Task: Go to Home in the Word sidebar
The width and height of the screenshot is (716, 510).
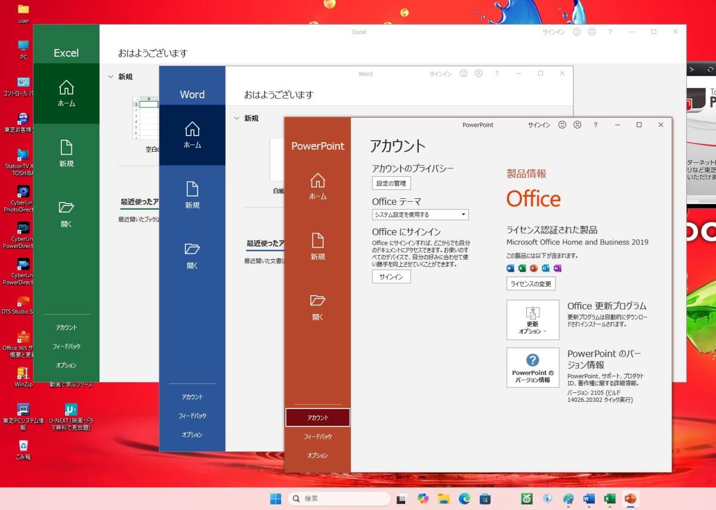Action: [x=192, y=135]
